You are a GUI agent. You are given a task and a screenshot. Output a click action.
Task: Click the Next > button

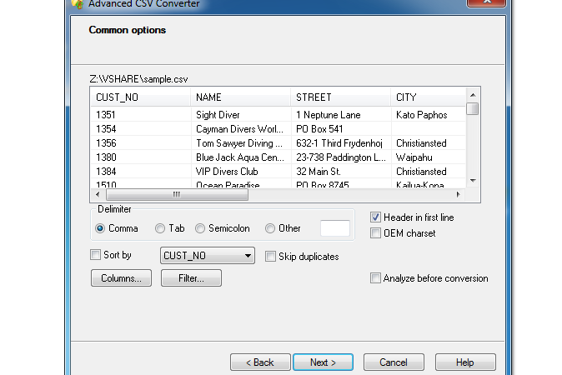(x=323, y=362)
